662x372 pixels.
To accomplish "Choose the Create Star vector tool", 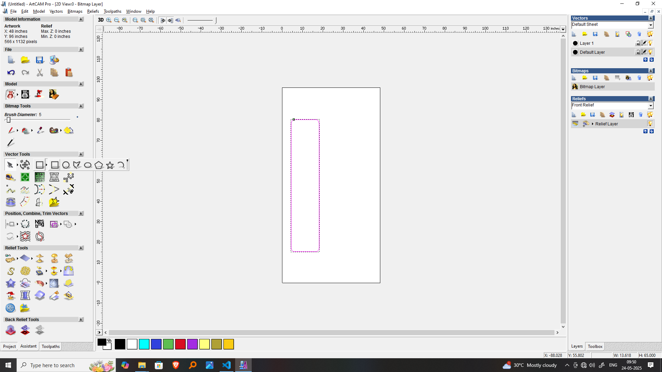I will 110,165.
